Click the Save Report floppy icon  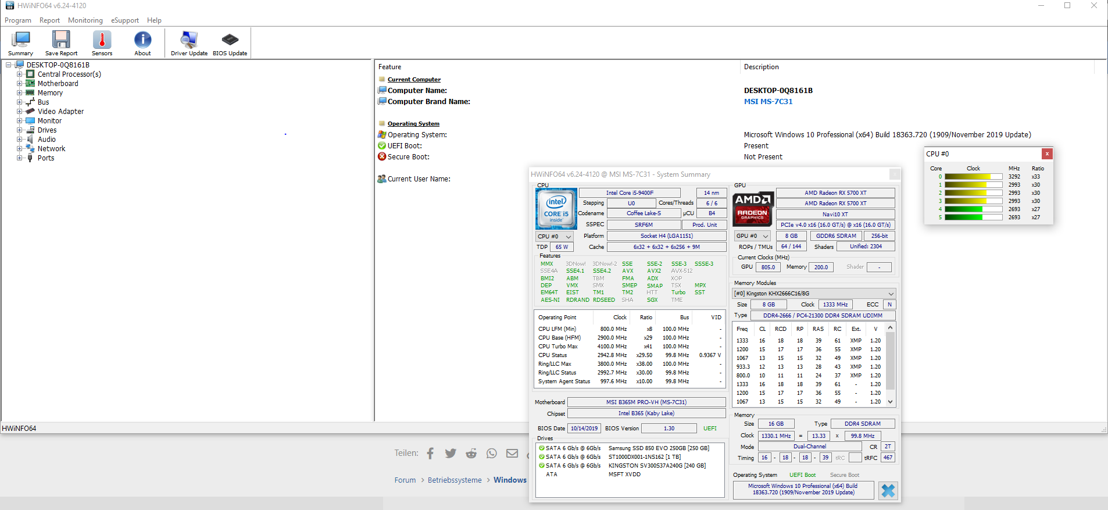(61, 43)
